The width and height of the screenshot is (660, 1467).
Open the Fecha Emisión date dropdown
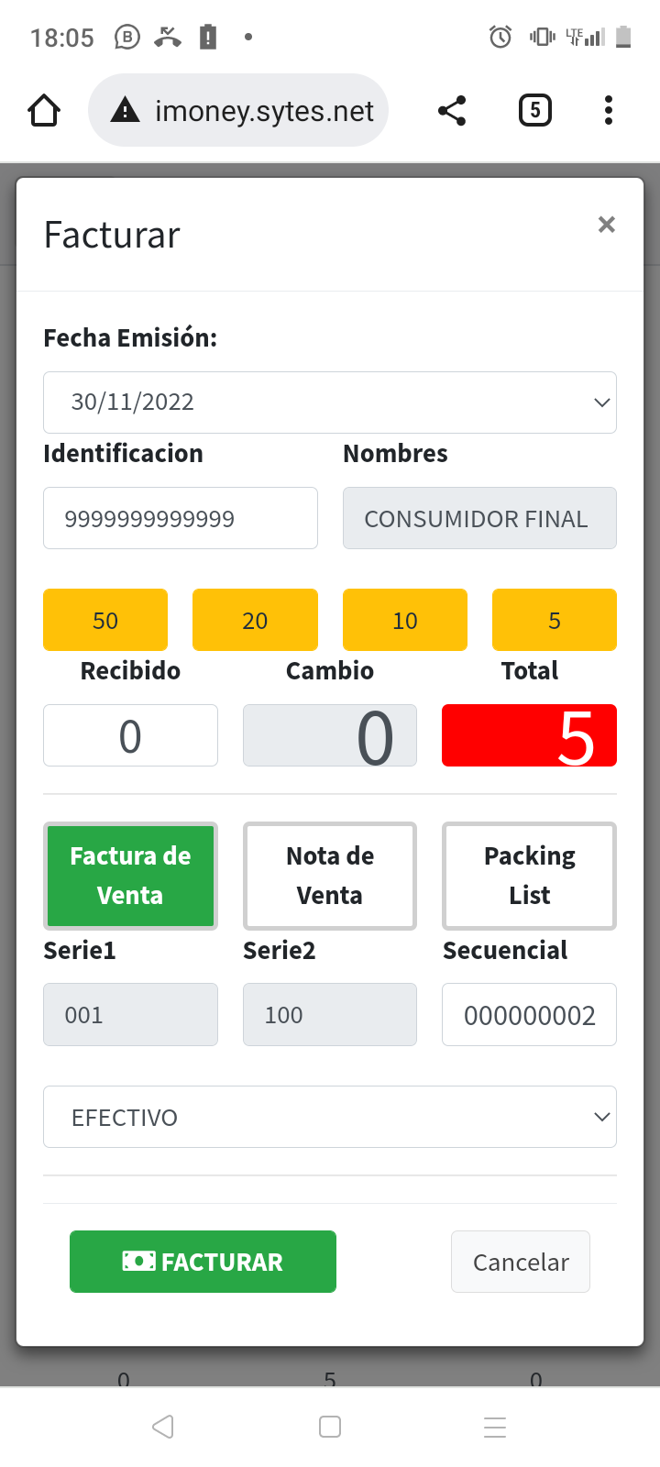[x=330, y=403]
